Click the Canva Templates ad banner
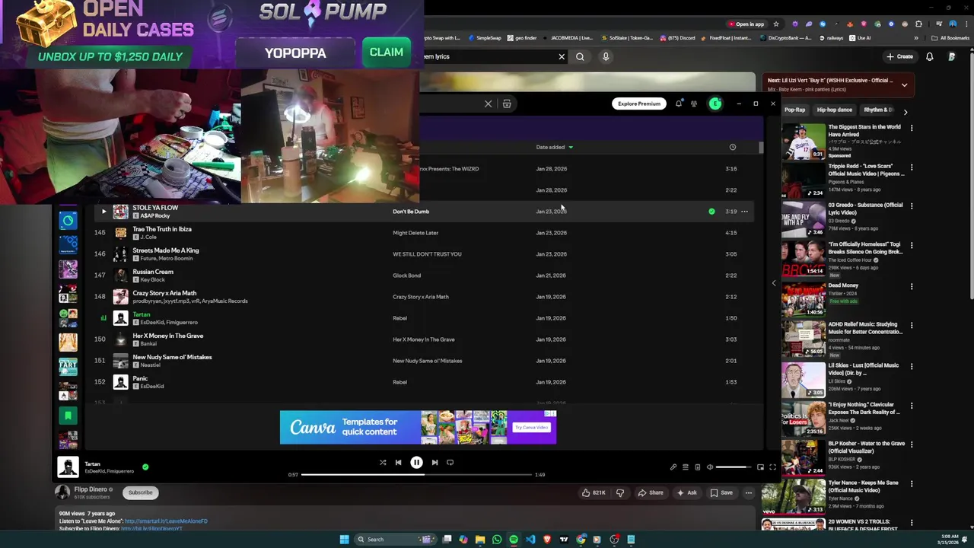 pyautogui.click(x=418, y=428)
